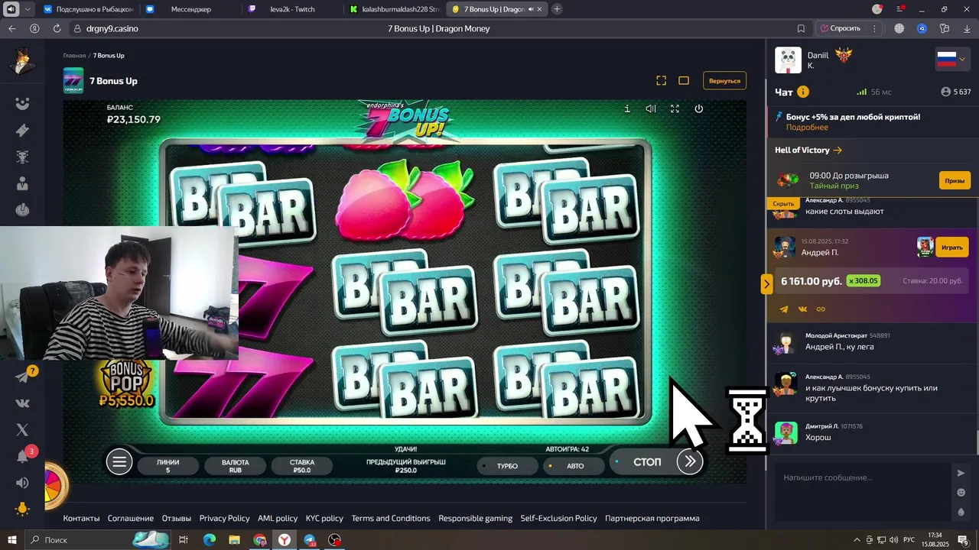Copy the win link icon

pos(821,309)
